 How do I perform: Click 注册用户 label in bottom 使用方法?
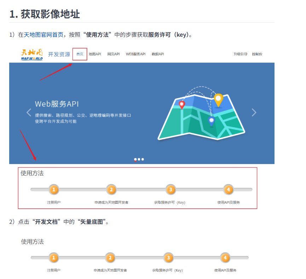(x=54, y=270)
